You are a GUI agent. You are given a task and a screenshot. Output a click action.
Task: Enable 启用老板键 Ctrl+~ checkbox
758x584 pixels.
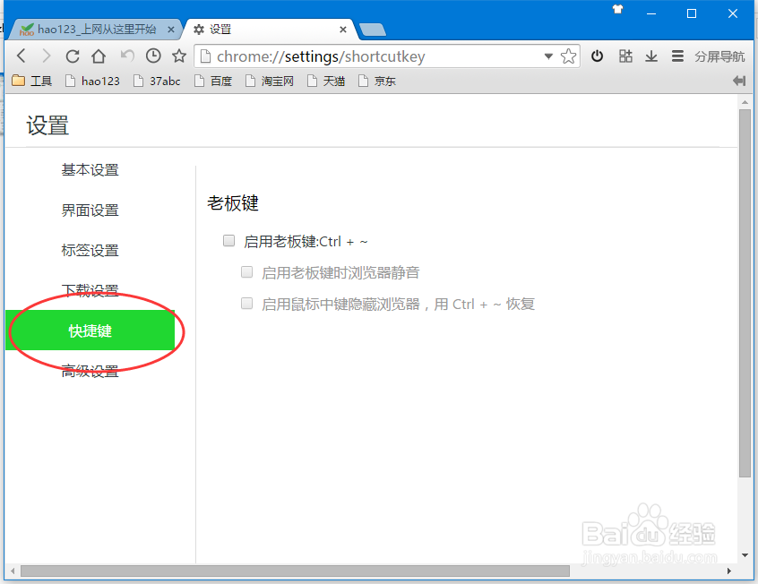228,240
